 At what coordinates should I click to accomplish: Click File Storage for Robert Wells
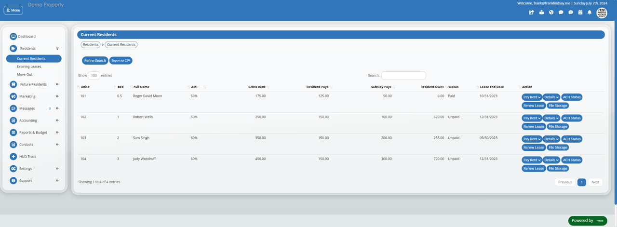tap(558, 127)
